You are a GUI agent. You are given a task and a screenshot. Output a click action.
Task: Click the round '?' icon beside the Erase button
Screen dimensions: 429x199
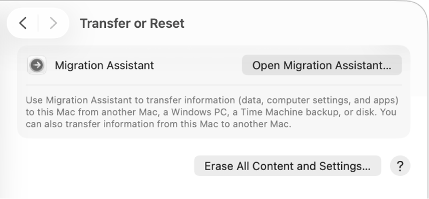click(400, 166)
